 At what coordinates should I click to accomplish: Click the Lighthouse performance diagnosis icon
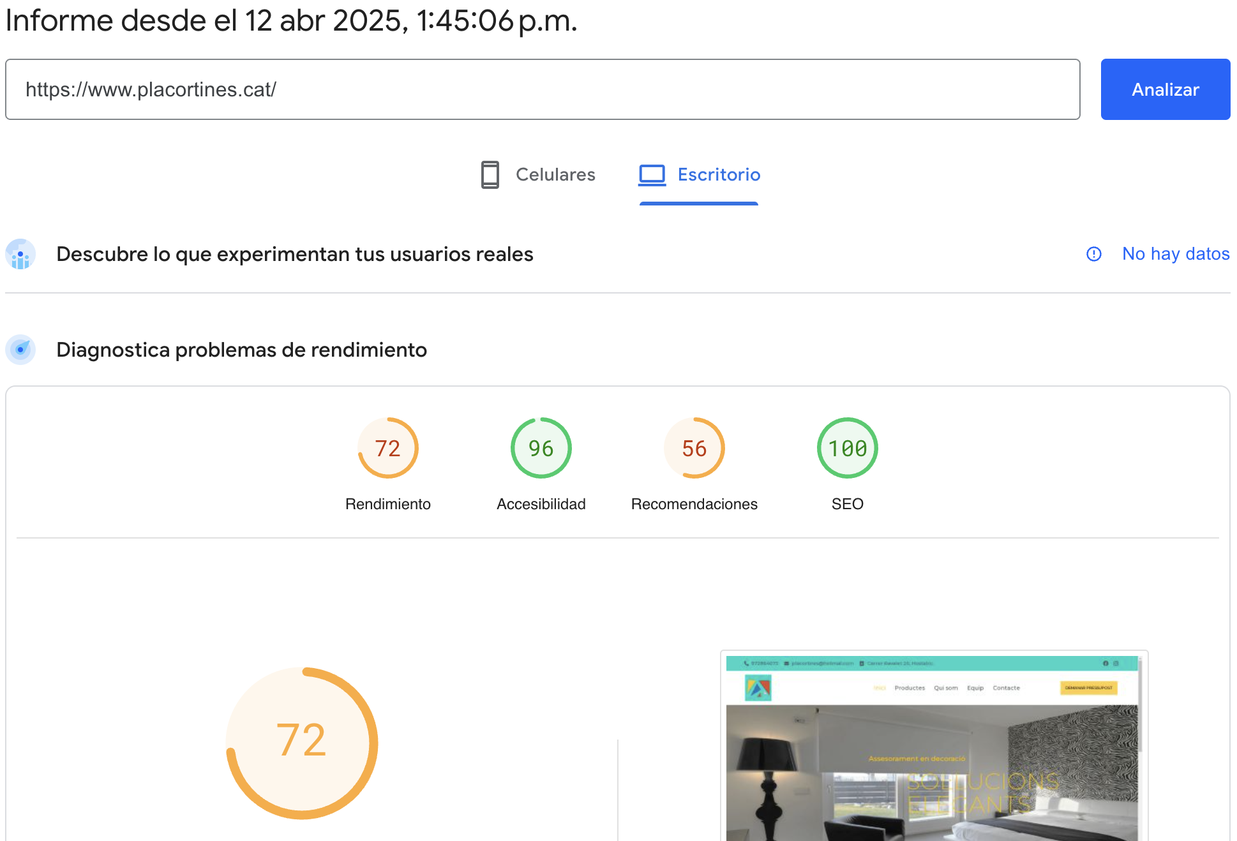(x=20, y=350)
